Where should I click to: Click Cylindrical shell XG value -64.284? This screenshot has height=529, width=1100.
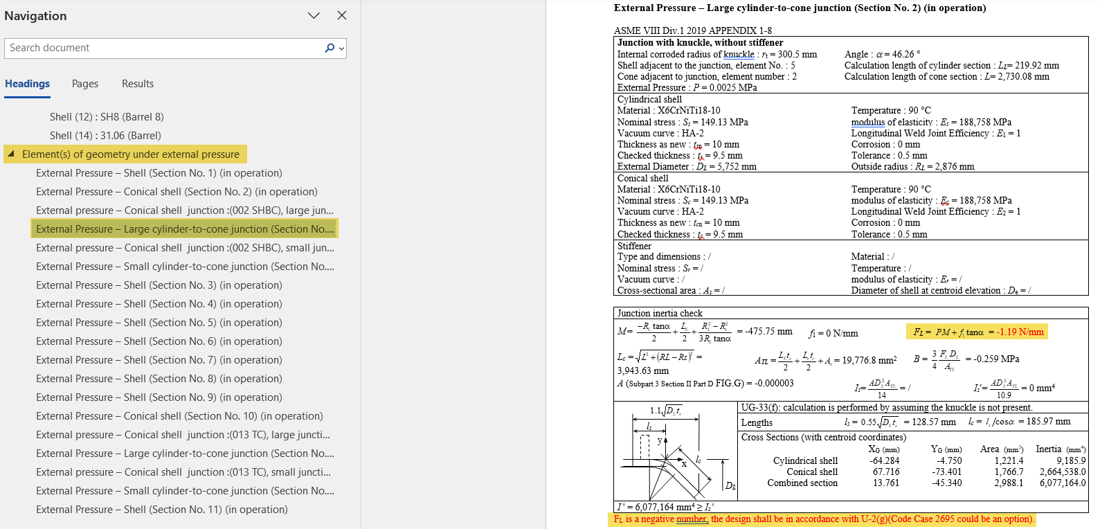coord(886,460)
